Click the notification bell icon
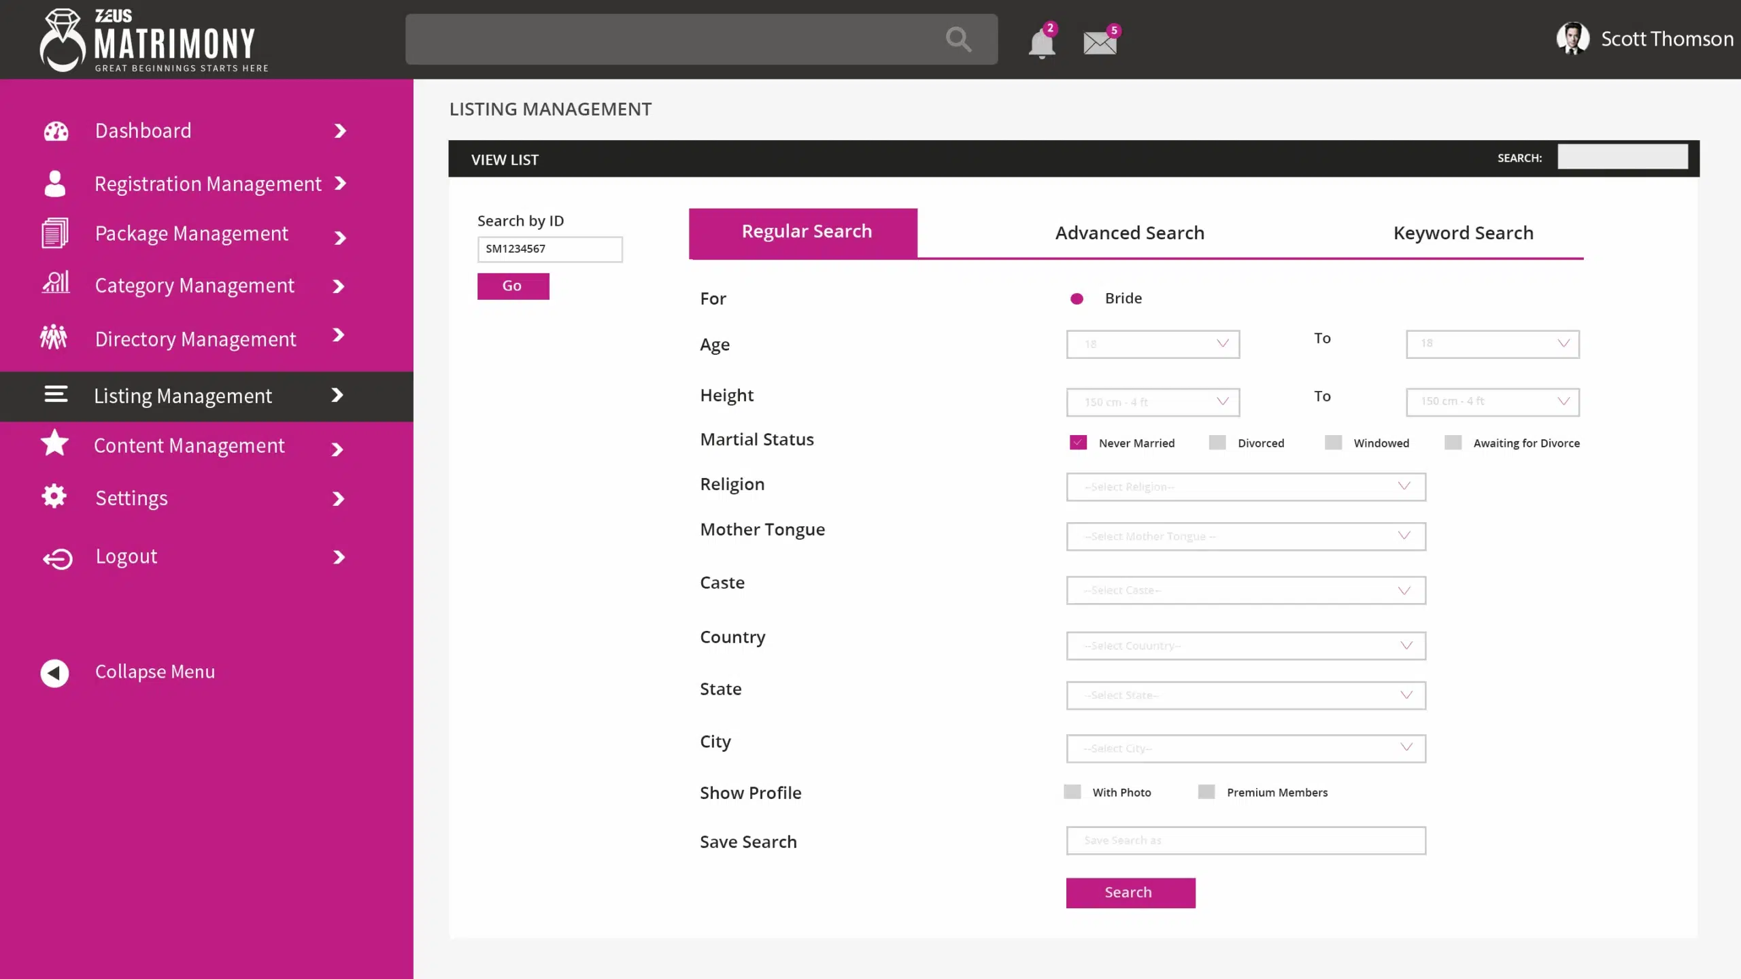The height and width of the screenshot is (979, 1741). pyautogui.click(x=1041, y=44)
